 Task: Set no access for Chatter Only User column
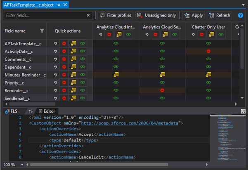(202, 35)
